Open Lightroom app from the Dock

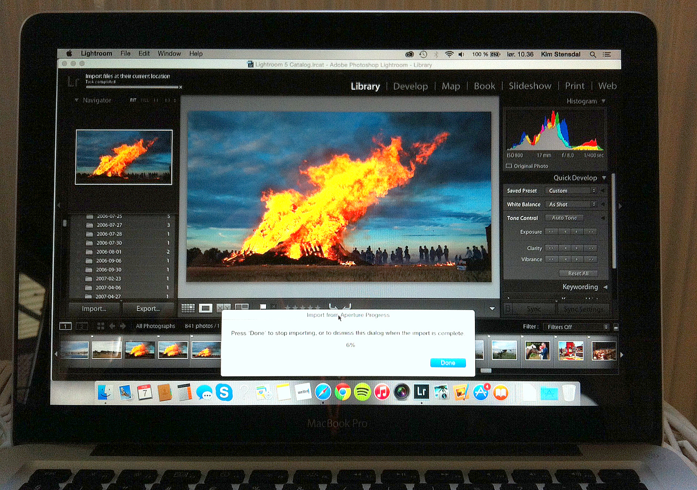pos(422,392)
